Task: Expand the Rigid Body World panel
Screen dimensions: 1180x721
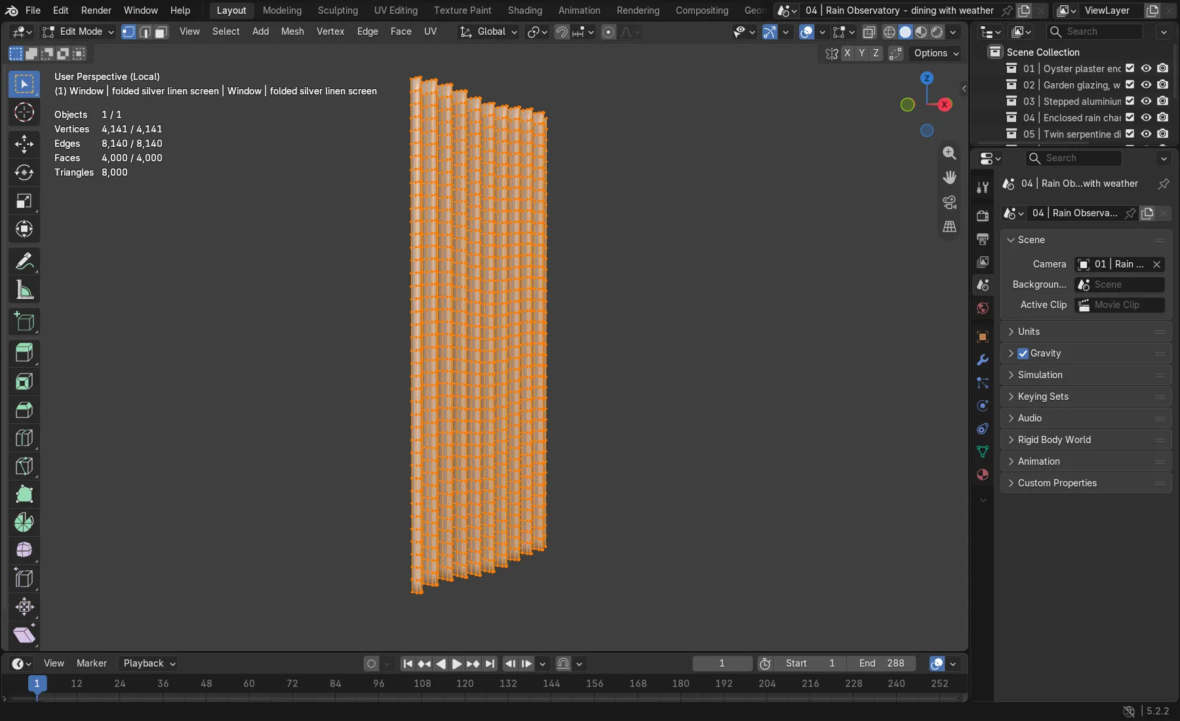Action: 1086,440
